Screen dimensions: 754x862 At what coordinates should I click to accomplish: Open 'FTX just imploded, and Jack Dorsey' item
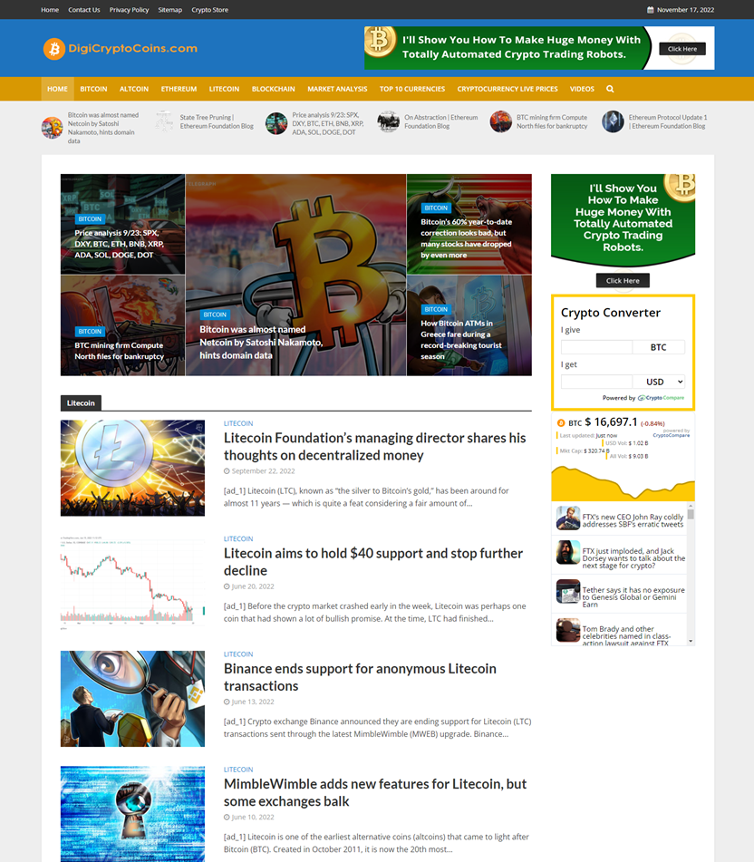[620, 556]
